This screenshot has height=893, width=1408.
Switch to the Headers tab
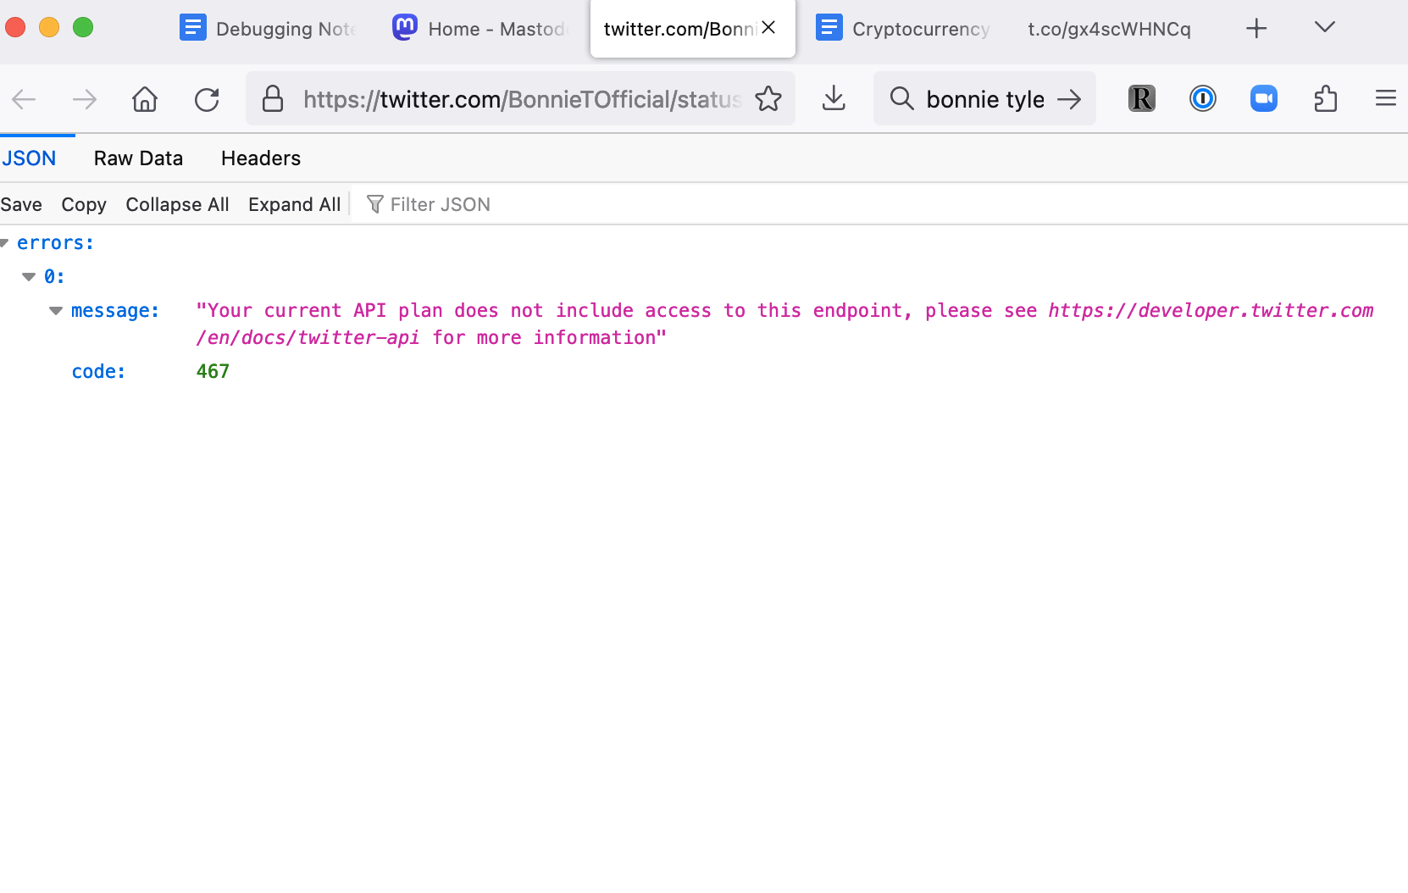(x=260, y=158)
